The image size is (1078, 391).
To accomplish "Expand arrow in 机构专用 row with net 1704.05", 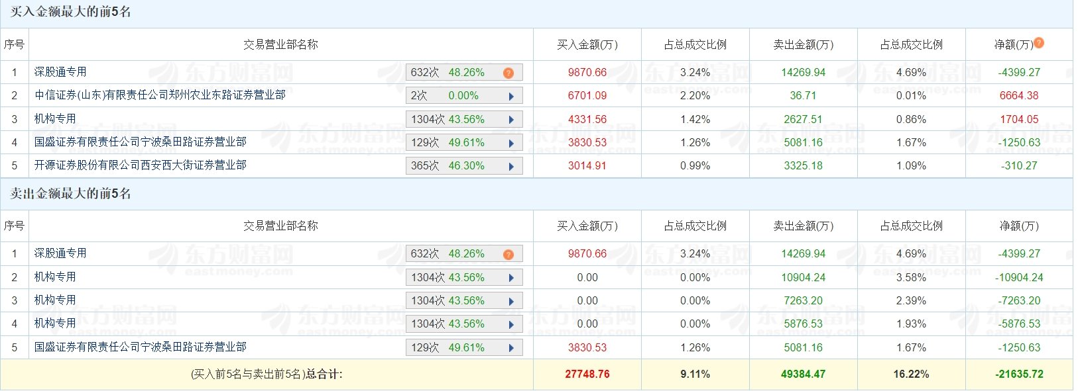I will click(511, 120).
